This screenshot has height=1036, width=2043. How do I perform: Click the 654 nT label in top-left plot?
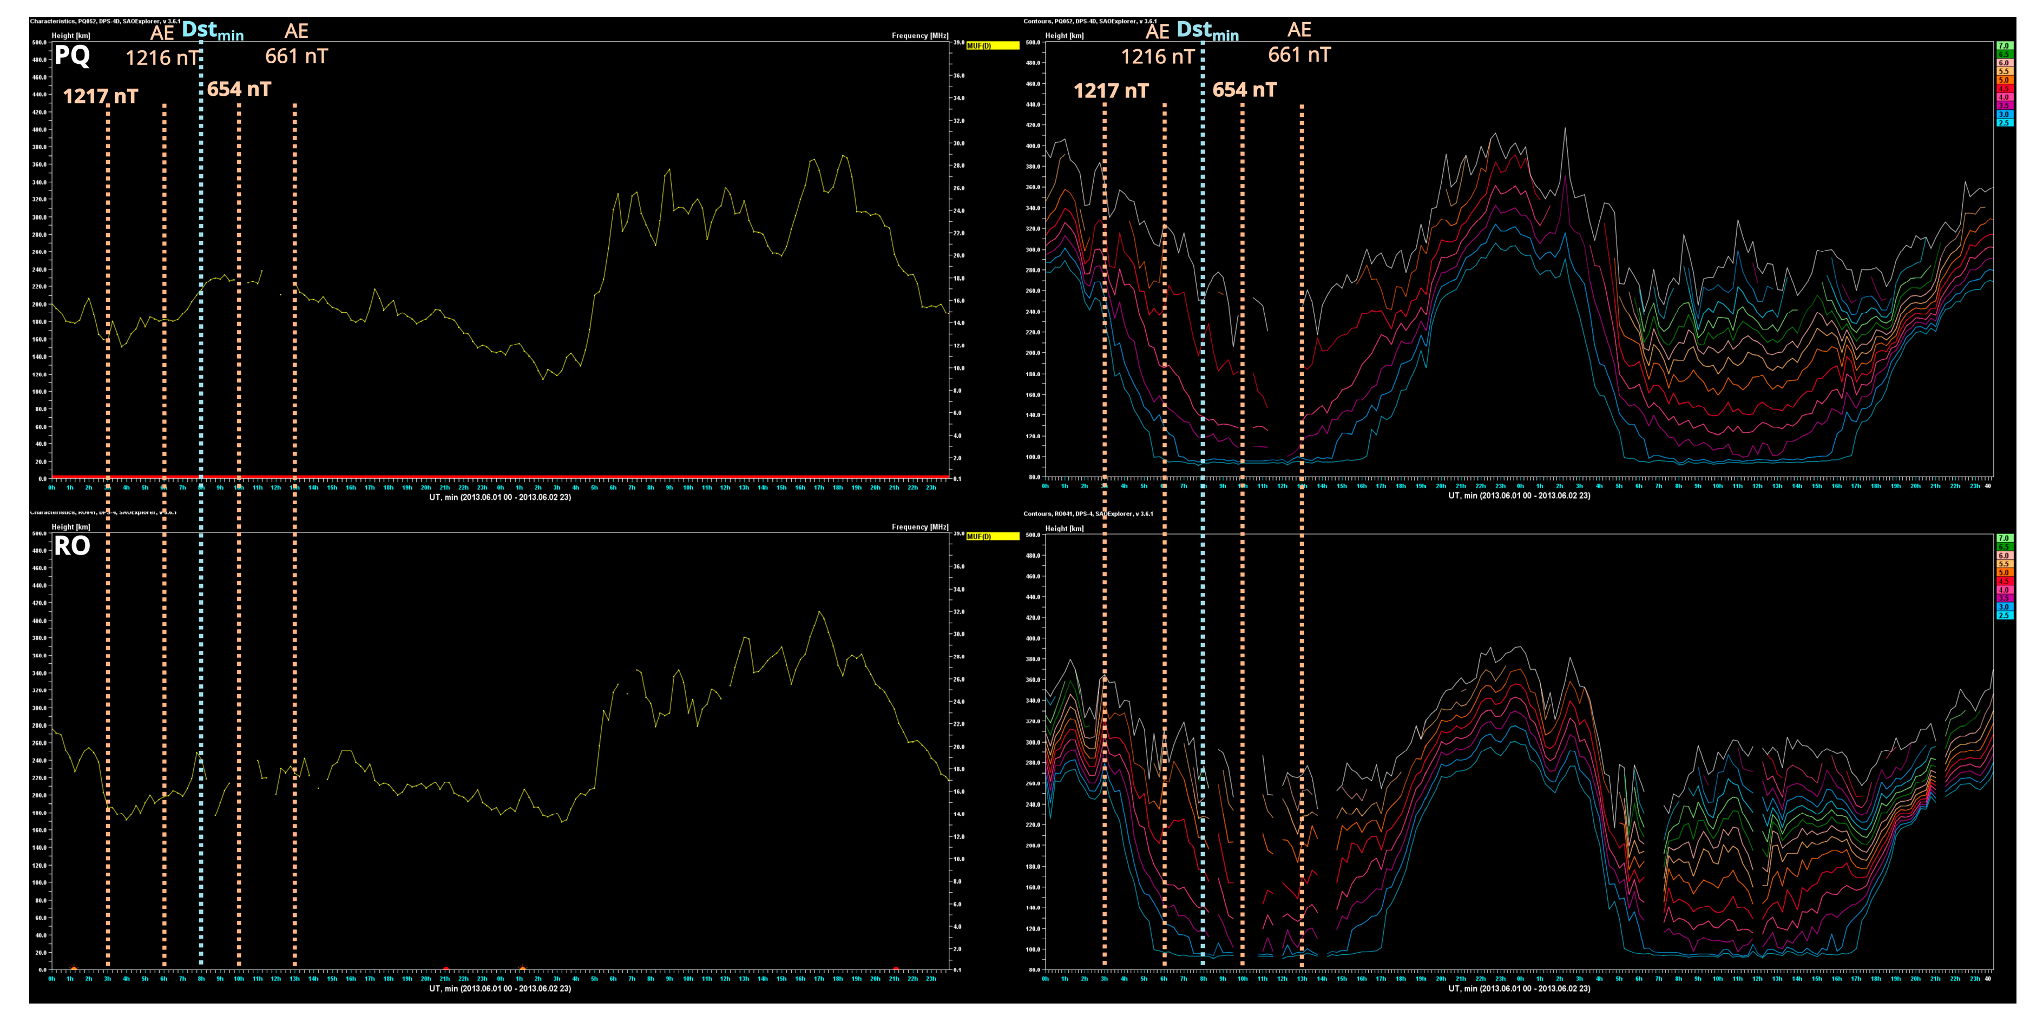click(239, 90)
